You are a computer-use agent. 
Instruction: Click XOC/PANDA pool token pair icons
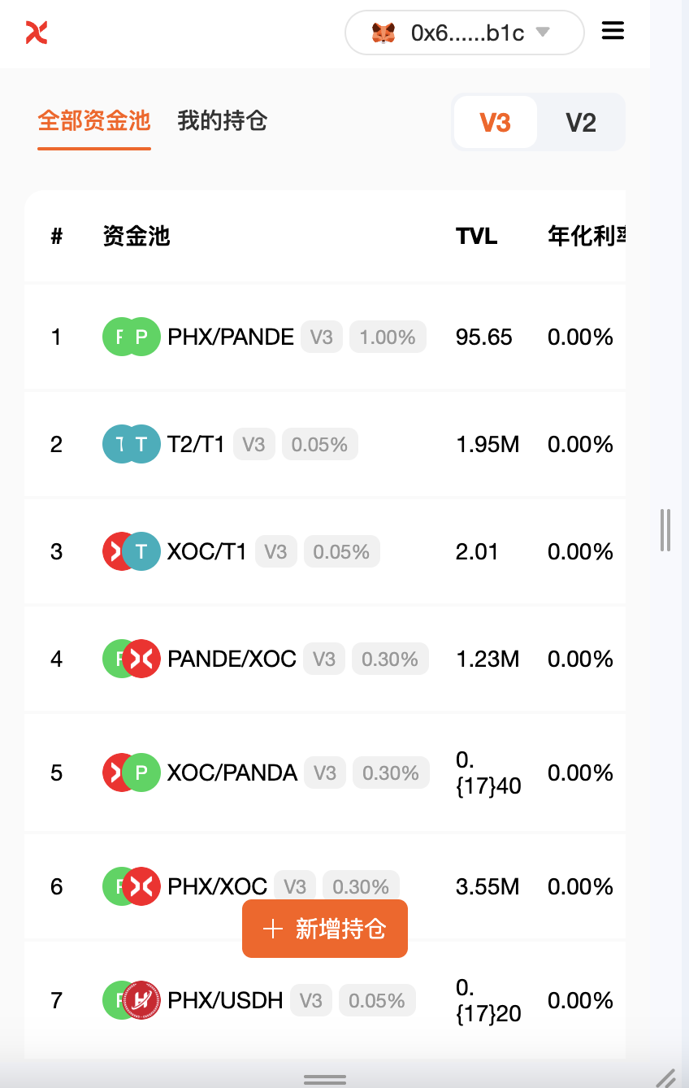132,772
